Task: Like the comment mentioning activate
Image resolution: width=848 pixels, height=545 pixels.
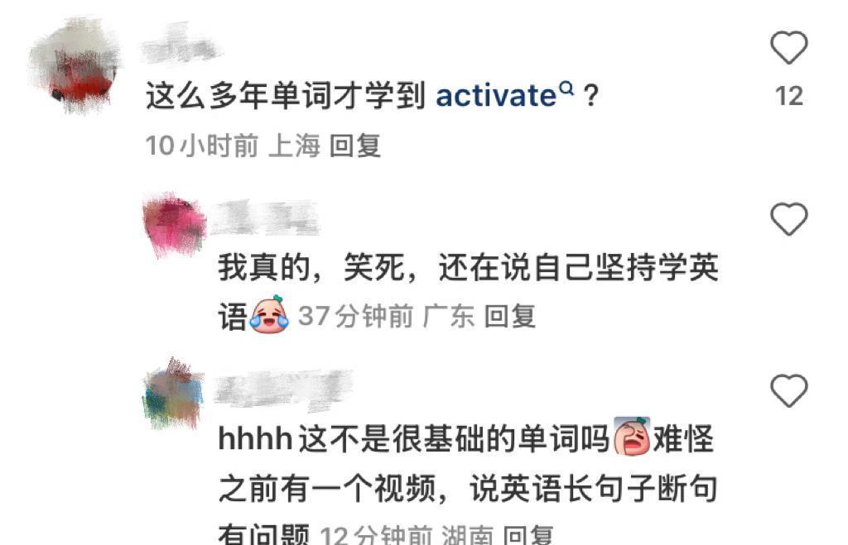Action: tap(788, 48)
